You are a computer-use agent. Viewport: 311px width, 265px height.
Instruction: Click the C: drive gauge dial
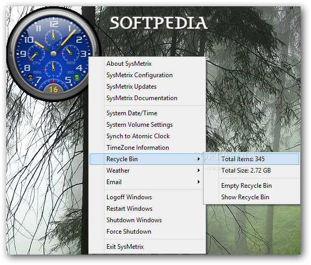pos(53,38)
